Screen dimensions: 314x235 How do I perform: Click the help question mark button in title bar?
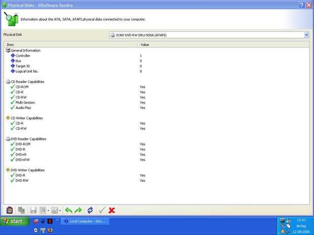(x=302, y=5)
